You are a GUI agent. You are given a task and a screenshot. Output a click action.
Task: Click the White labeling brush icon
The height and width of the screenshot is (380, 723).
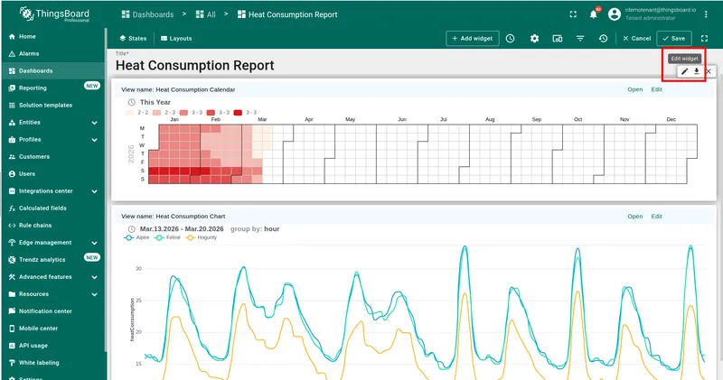(x=12, y=363)
